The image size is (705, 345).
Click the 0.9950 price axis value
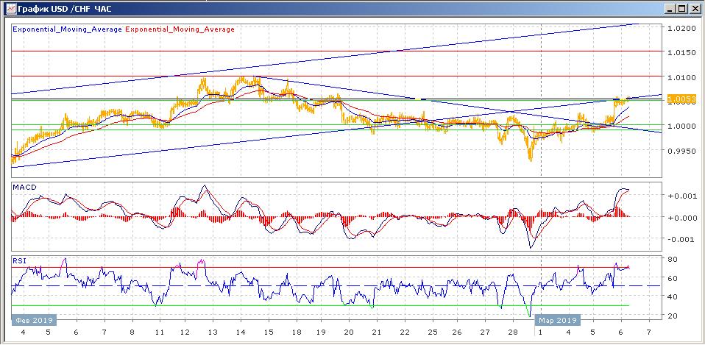click(682, 151)
